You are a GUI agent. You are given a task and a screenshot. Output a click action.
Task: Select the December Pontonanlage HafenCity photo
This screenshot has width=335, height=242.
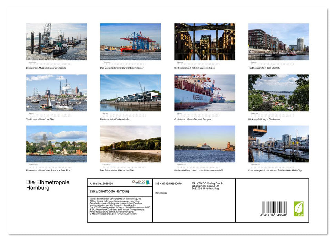tap(279, 143)
